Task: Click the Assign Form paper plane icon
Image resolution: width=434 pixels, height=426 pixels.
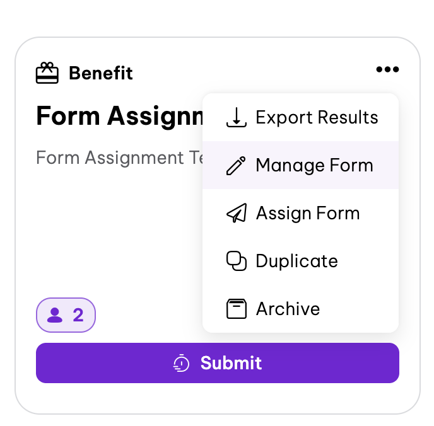Action: [236, 214]
